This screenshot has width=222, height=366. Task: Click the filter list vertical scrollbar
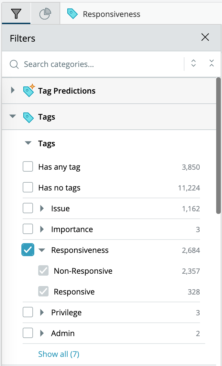pyautogui.click(x=218, y=146)
